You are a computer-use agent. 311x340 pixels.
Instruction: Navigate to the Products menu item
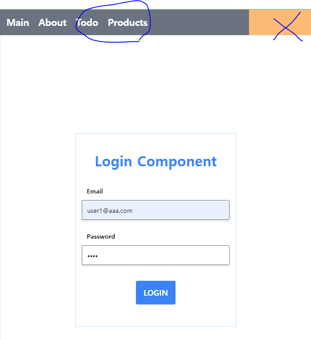(x=128, y=22)
